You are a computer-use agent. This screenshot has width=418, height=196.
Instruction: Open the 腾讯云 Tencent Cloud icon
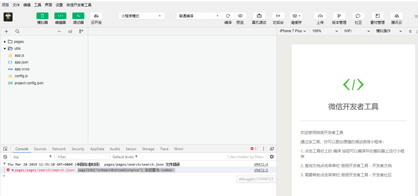396,16
